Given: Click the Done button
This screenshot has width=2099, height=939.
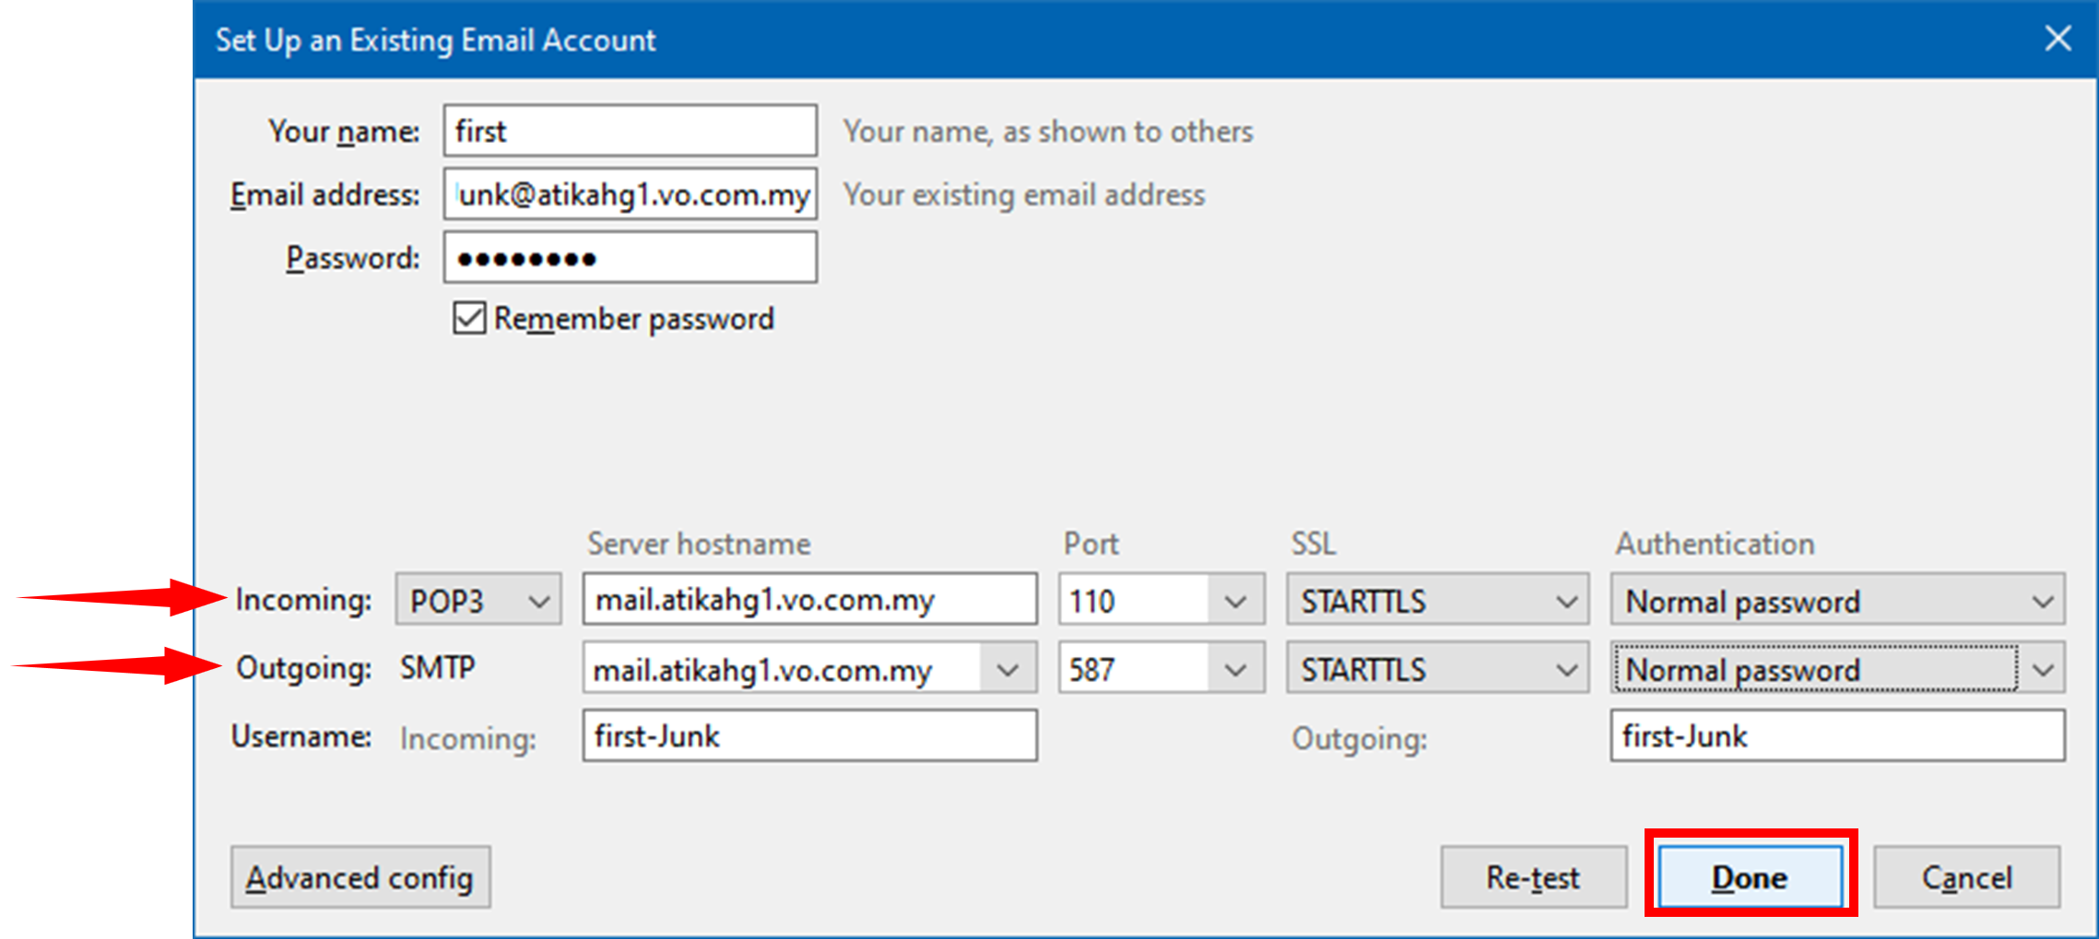Looking at the screenshot, I should (x=1750, y=876).
